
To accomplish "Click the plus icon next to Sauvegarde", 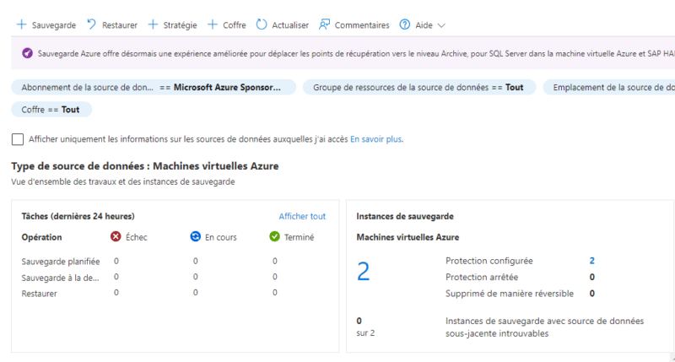I will pyautogui.click(x=22, y=24).
